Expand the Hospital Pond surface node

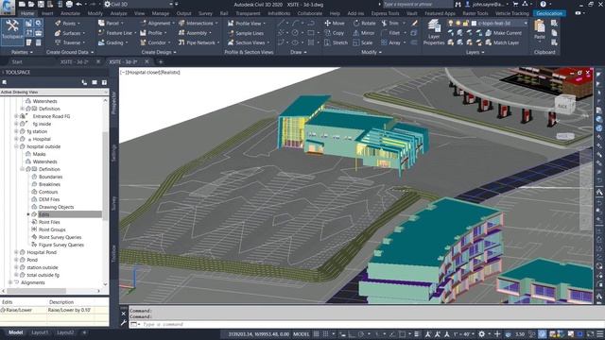pyautogui.click(x=16, y=252)
